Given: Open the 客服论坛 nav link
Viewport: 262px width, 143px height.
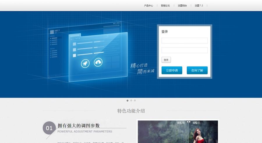Looking at the screenshot, I should tap(165, 6).
